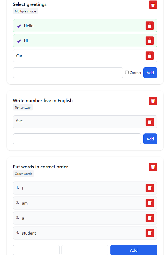Click Add button for multiple choice option
This screenshot has height=255, width=165.
pyautogui.click(x=150, y=73)
